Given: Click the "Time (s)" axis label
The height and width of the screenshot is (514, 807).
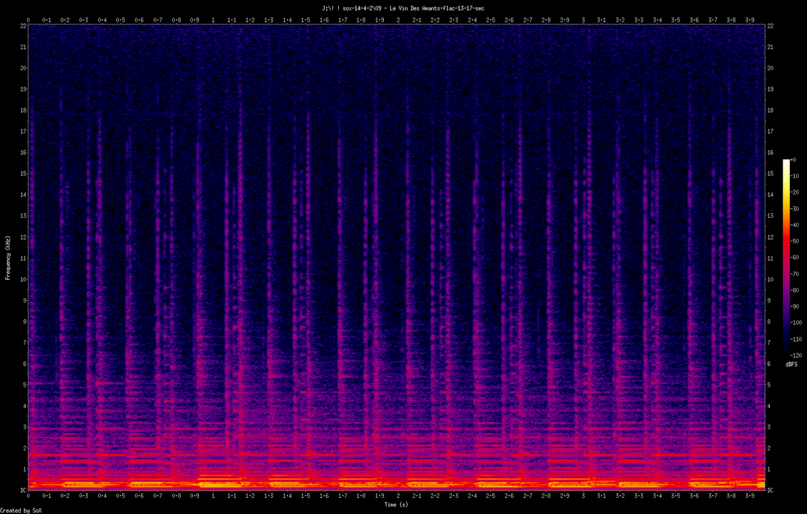Looking at the screenshot, I should [396, 505].
